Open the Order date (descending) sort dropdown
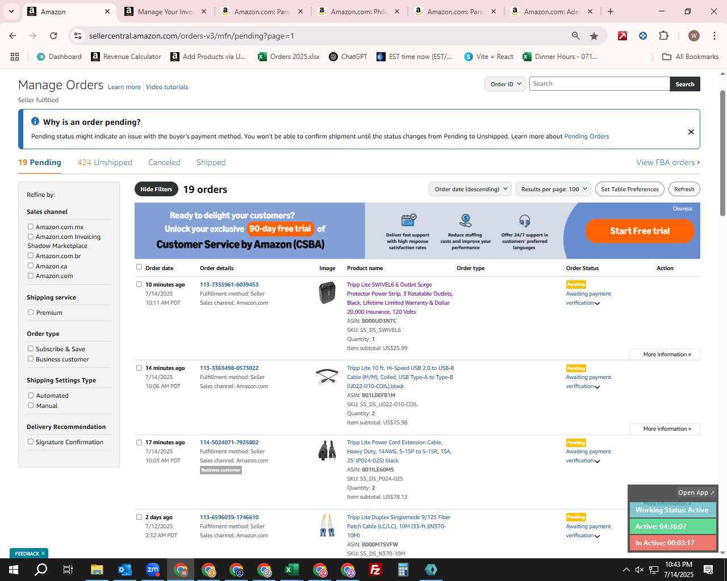The width and height of the screenshot is (727, 581). point(470,189)
